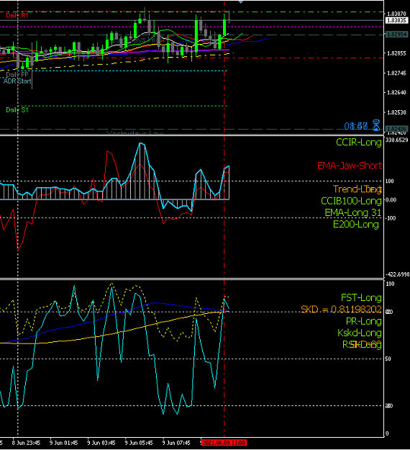Click the current price box 1.83035
Image resolution: width=410 pixels, height=450 pixels.
point(396,20)
